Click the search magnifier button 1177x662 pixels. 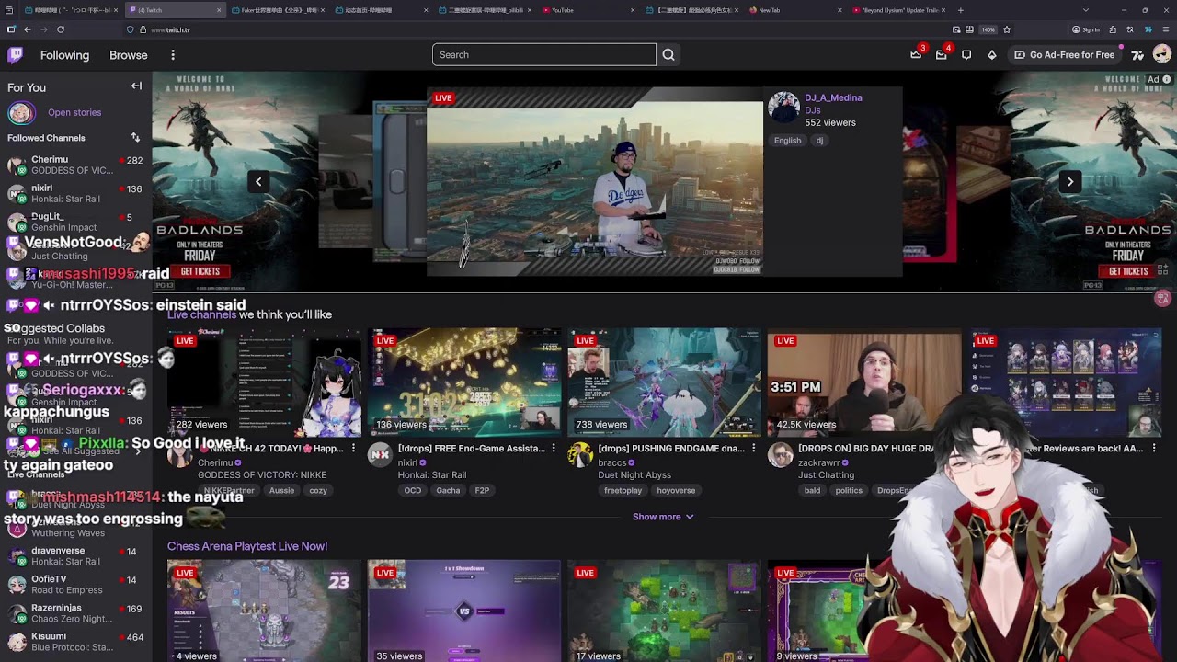[668, 55]
